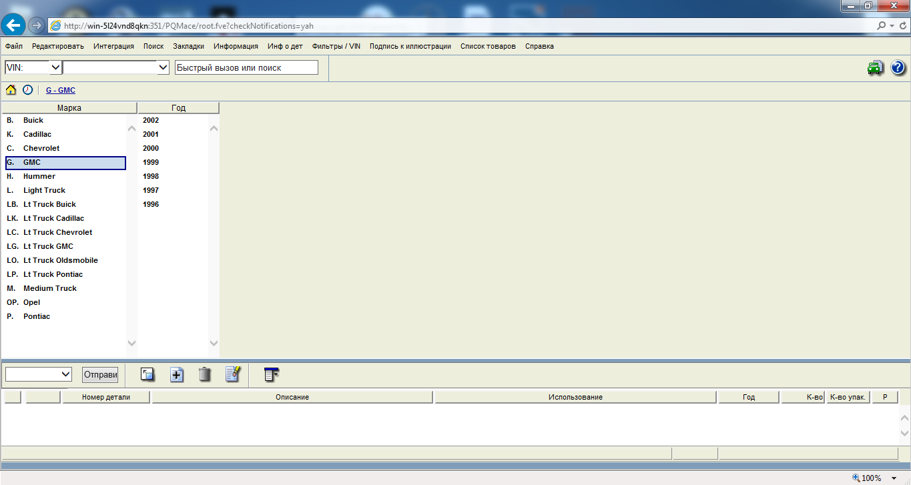Click the browser address bar URL
The height and width of the screenshot is (485, 911).
pos(189,26)
